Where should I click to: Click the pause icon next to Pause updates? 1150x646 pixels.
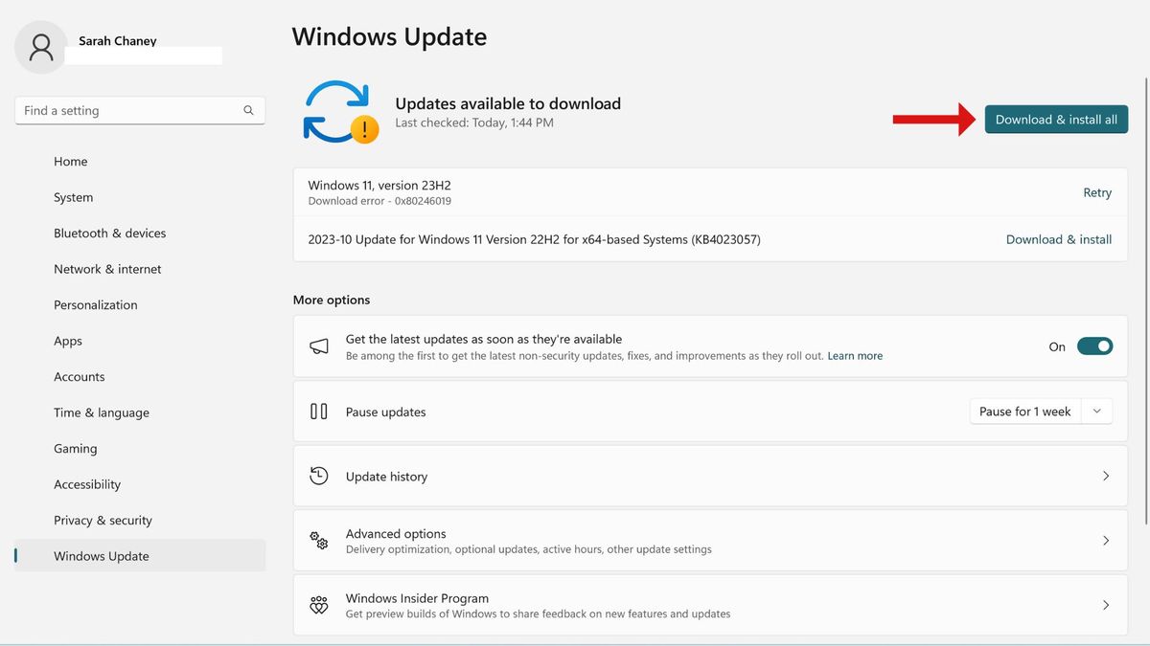point(318,412)
